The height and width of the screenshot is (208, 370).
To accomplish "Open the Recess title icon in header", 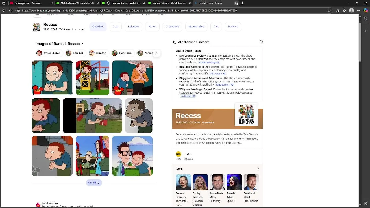I will [x=37, y=27].
